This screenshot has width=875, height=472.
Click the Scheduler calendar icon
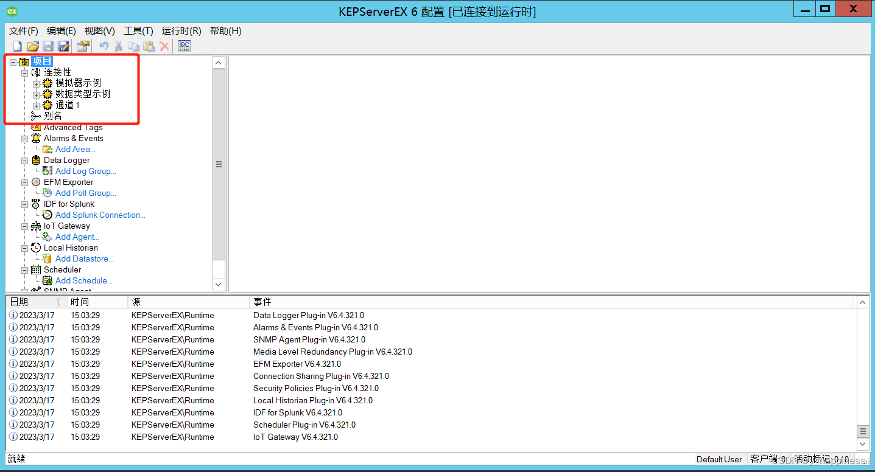coord(36,269)
